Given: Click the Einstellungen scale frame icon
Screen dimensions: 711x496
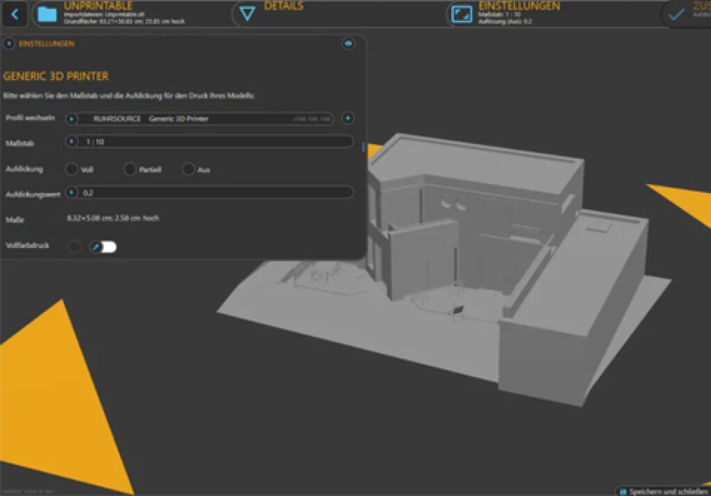Looking at the screenshot, I should coord(462,15).
